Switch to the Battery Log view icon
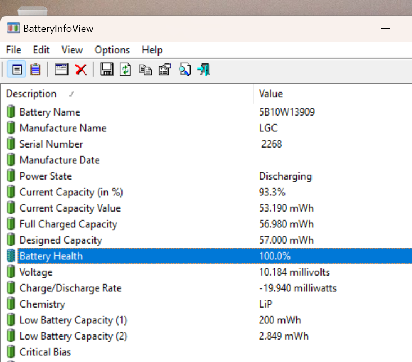This screenshot has height=362, width=412. (x=35, y=70)
